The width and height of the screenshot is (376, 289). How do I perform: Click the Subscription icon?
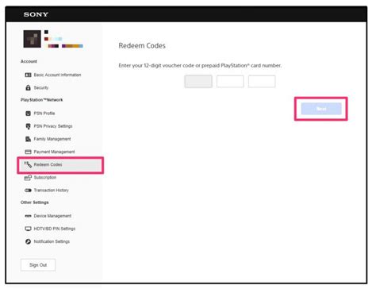pos(28,177)
